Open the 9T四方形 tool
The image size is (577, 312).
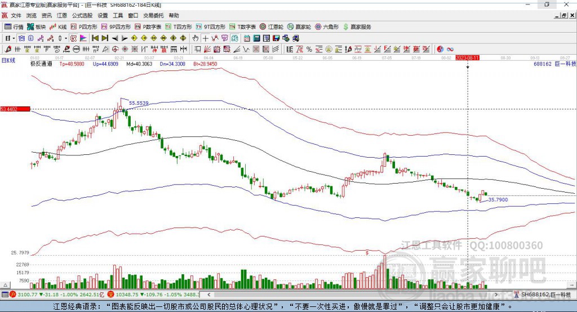click(211, 27)
